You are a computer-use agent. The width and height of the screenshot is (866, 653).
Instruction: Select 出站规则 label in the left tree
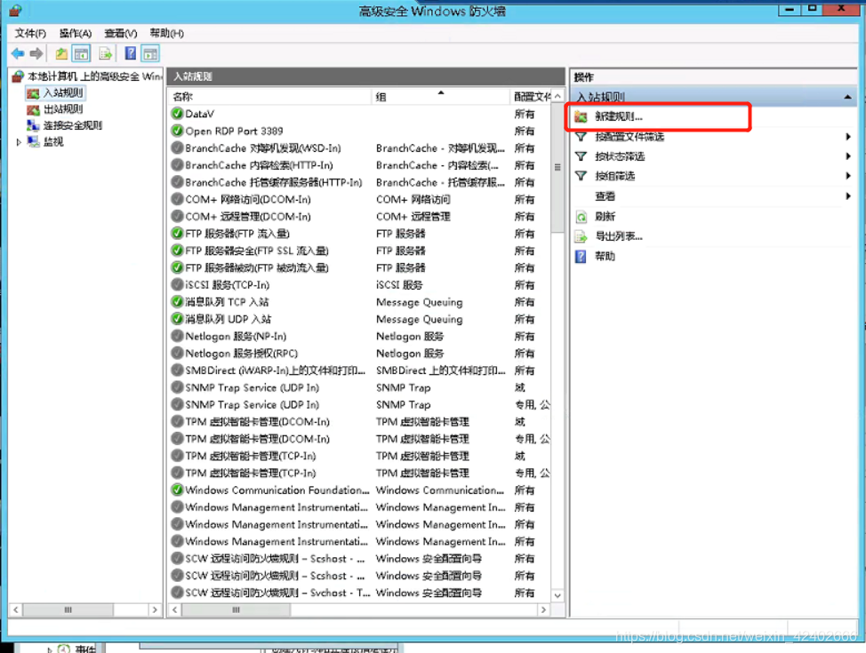tap(63, 109)
